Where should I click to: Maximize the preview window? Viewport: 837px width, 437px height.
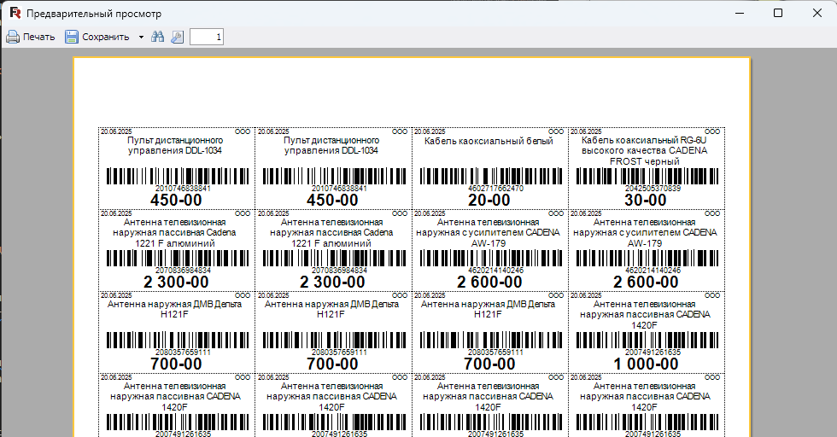[778, 13]
